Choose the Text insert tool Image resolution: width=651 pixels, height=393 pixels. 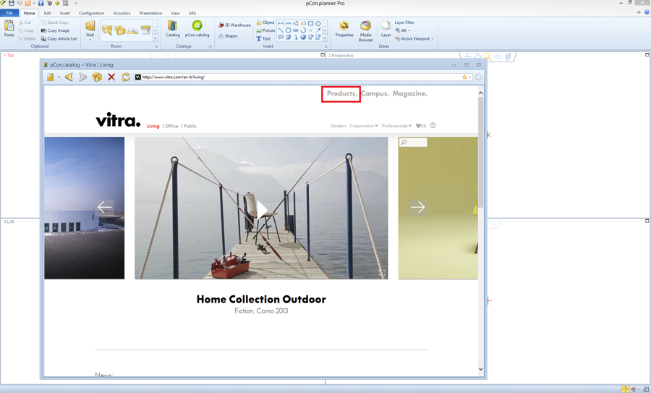(x=263, y=38)
